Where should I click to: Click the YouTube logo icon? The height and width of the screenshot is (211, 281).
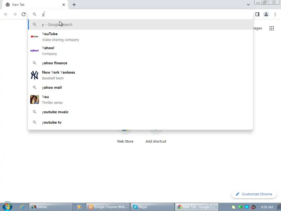tap(34, 37)
